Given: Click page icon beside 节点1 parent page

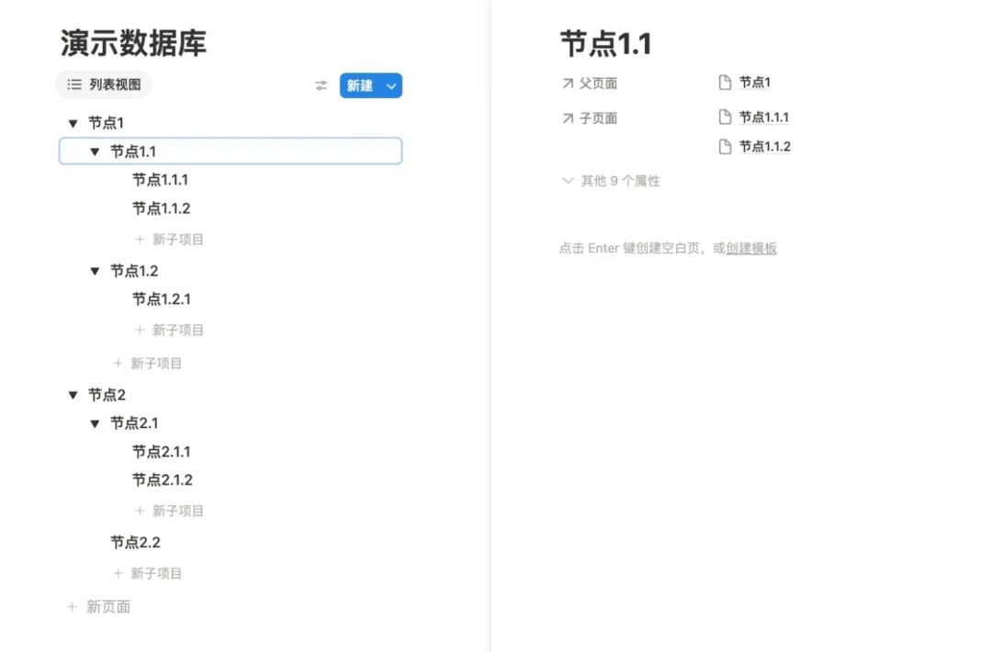Looking at the screenshot, I should click(725, 83).
